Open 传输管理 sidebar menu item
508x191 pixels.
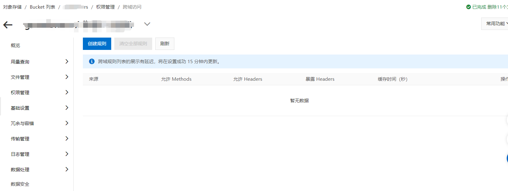pyautogui.click(x=20, y=139)
